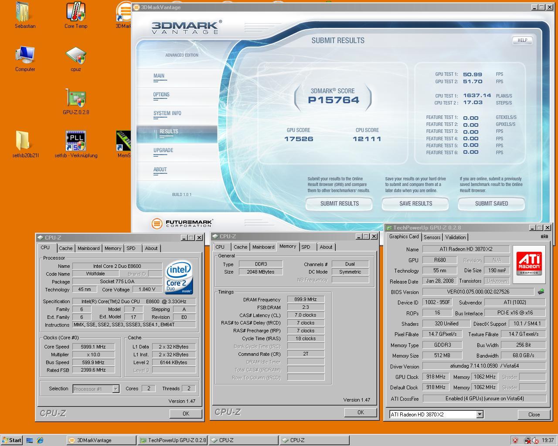Screen dimensions: 558x446
Task: Open Mainboard tab in left CPU-Z window
Action: click(88, 248)
